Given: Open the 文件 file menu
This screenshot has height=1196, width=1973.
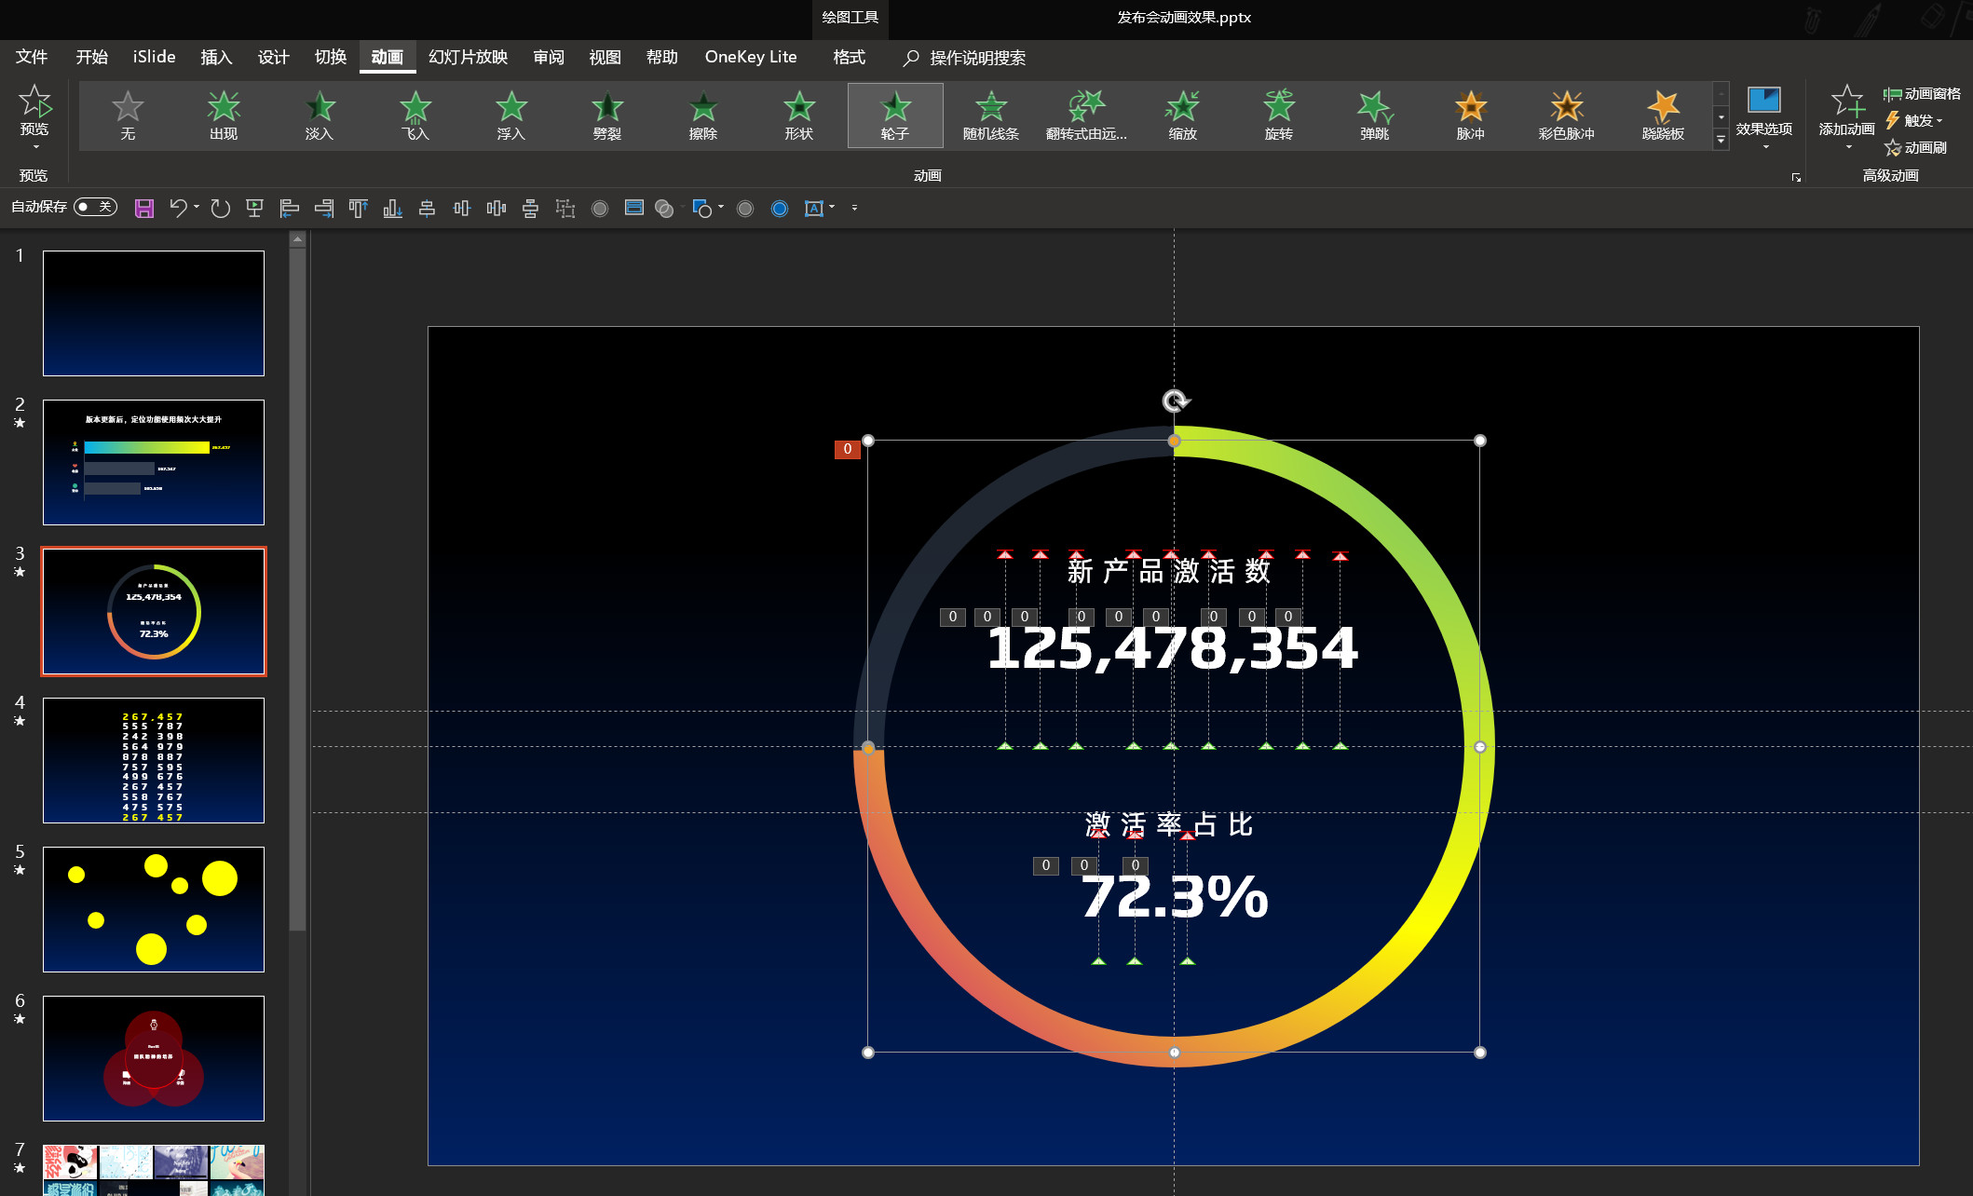Looking at the screenshot, I should click(x=32, y=57).
